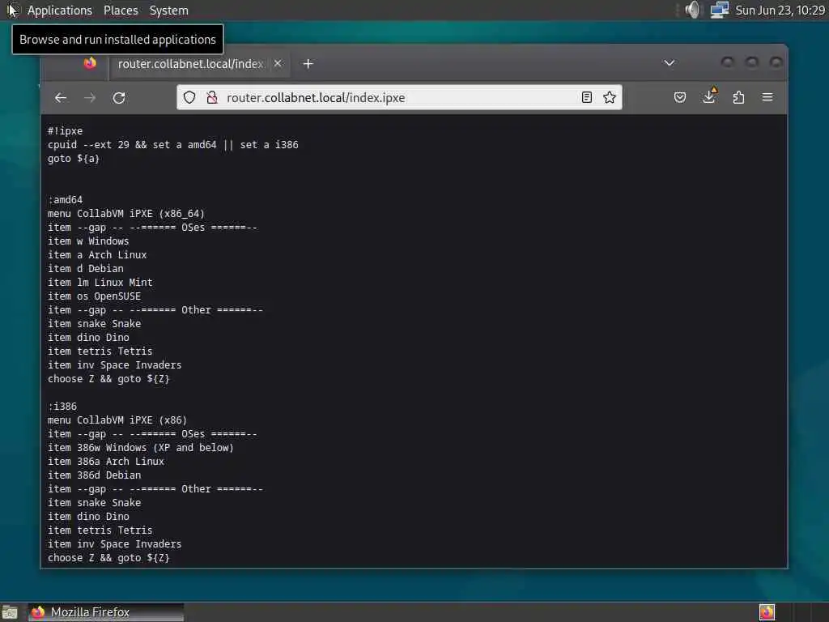Click 'item 386d Debian' line
This screenshot has width=829, height=622.
click(x=94, y=475)
